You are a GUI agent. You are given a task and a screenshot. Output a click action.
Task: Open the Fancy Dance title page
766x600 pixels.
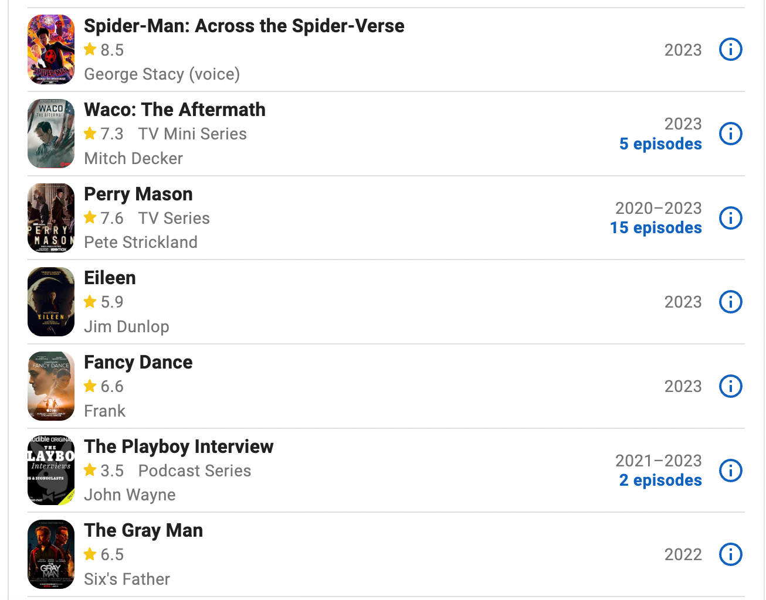tap(138, 362)
